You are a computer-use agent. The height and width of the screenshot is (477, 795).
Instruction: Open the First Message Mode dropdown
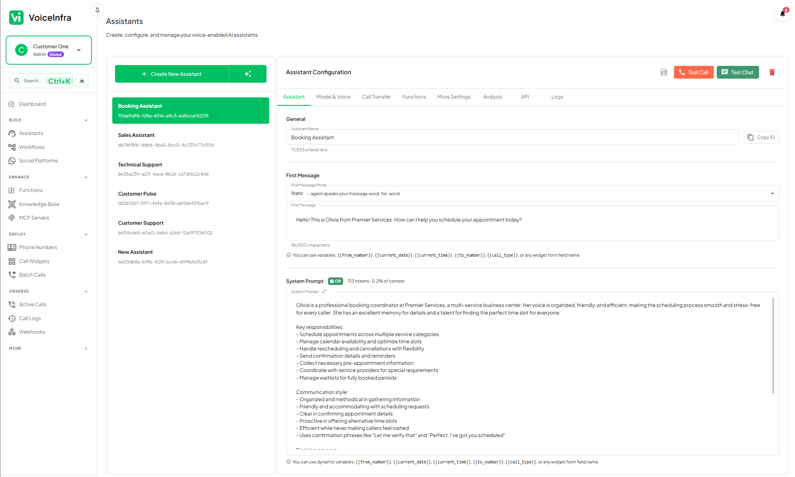click(533, 194)
